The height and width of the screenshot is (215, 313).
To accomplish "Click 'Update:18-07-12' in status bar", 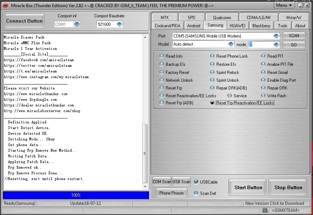I will 85,203.
